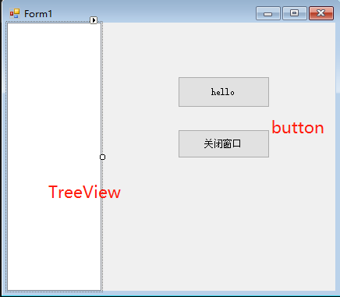Viewport: 340px width, 297px height.
Task: Maximize the Form1 window
Action: tap(295, 13)
